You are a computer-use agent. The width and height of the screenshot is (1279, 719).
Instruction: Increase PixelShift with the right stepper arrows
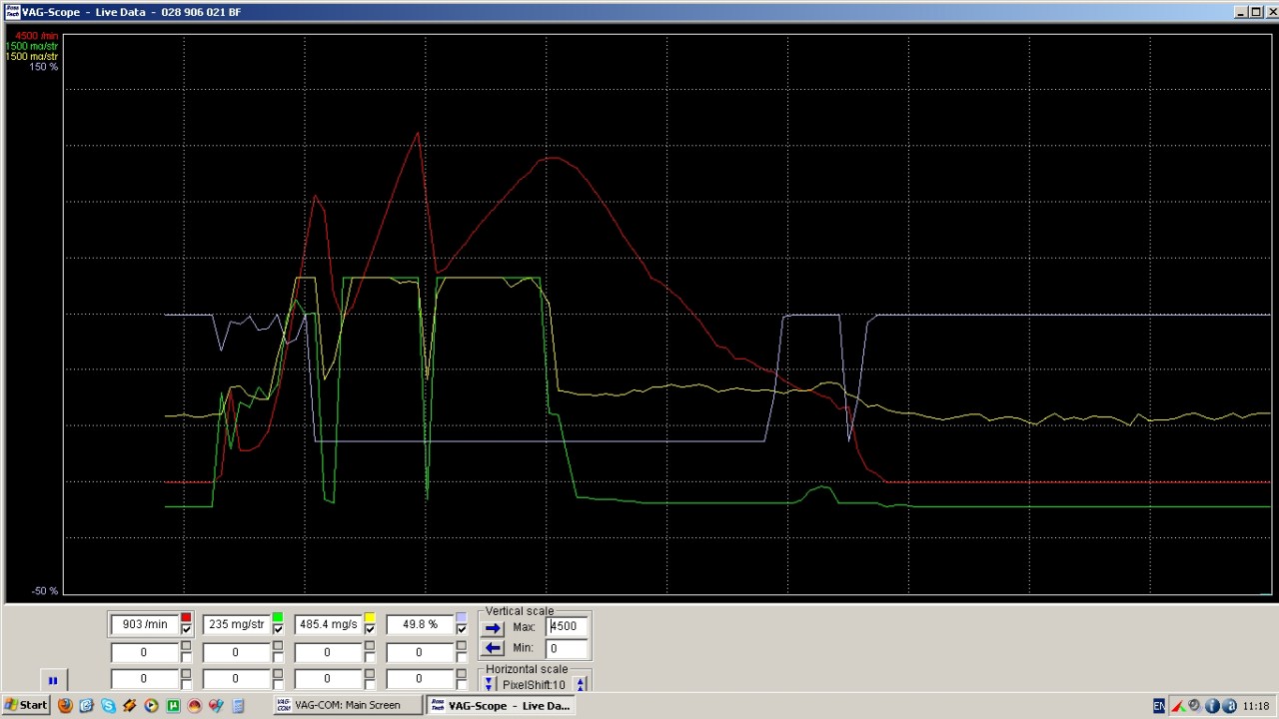click(581, 684)
